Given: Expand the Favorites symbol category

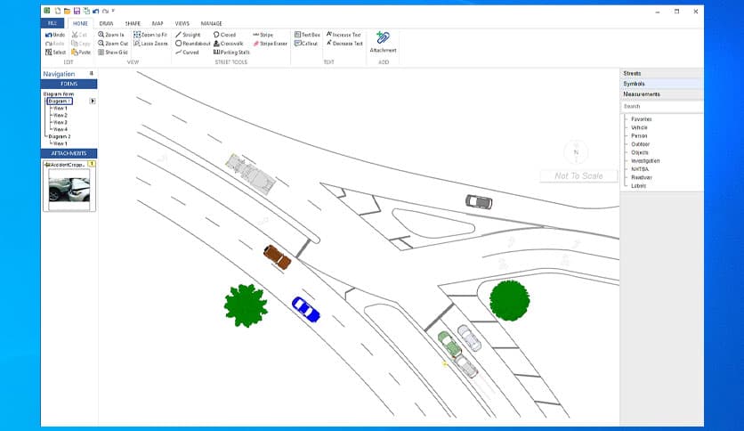Looking at the screenshot, I should click(641, 119).
